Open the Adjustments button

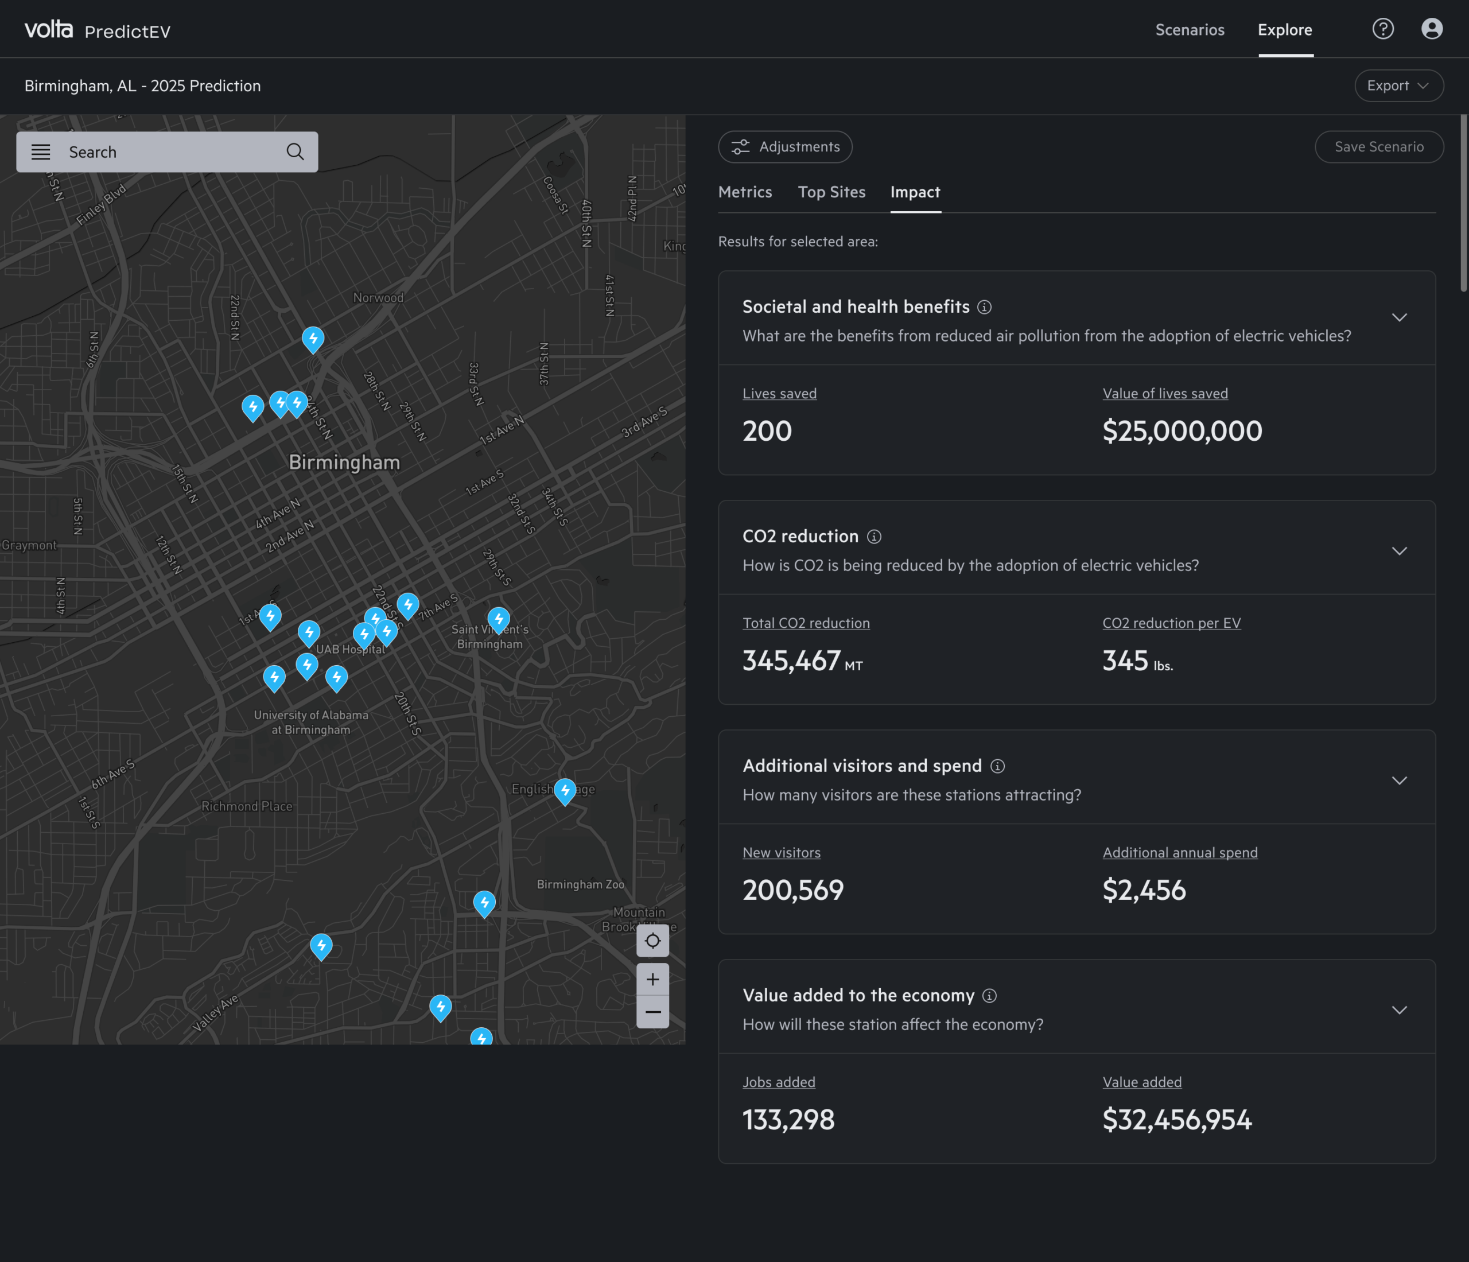[x=785, y=147]
